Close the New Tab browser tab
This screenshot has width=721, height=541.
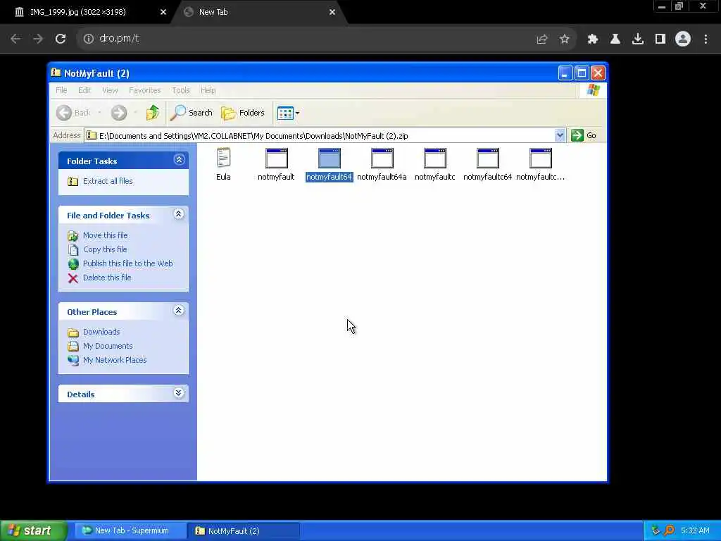pos(332,12)
